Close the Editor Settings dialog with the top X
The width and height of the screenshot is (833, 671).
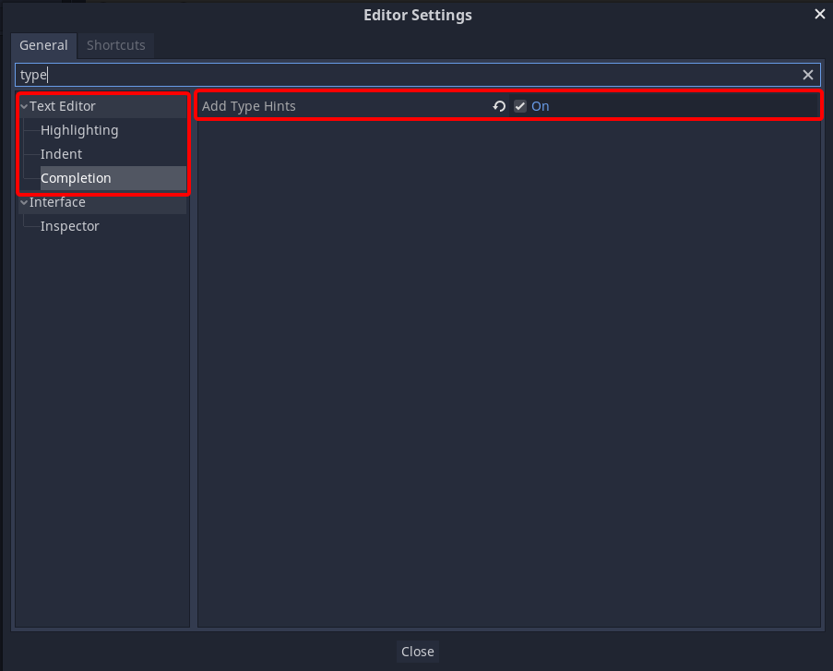[820, 15]
